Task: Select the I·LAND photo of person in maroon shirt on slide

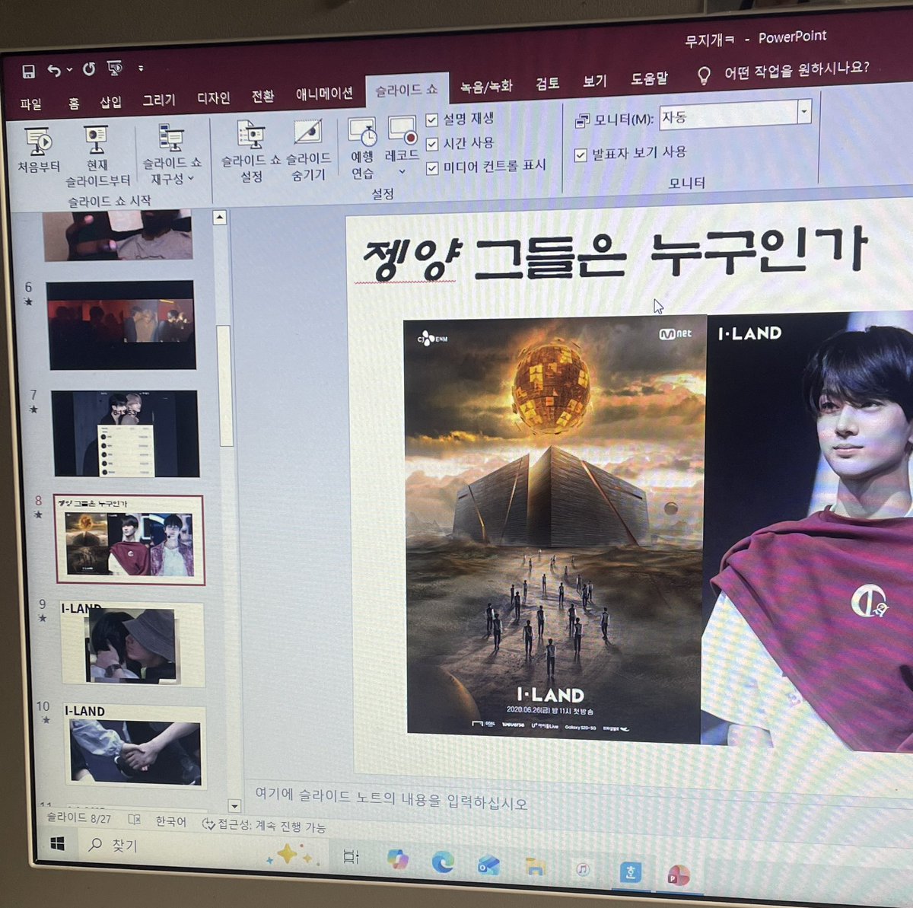Action: 809,530
